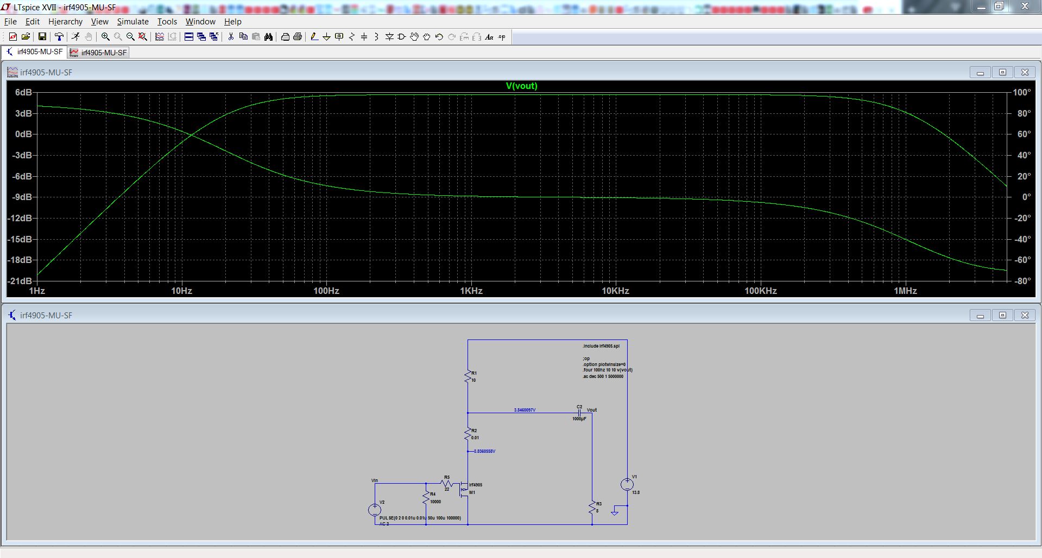Click the .ac dec 500 directive text

coord(603,376)
